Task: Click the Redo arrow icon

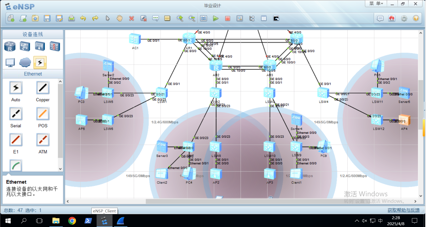Action: click(95, 18)
